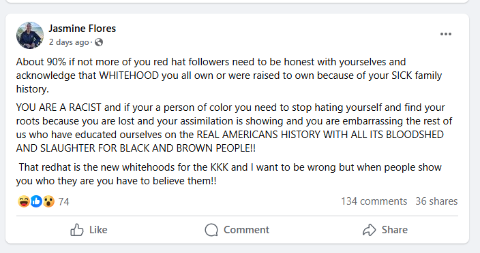Toggle Like on this post
Viewport: 480px width, 253px height.
pyautogui.click(x=89, y=230)
